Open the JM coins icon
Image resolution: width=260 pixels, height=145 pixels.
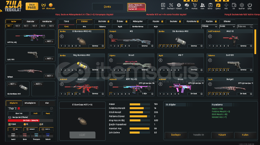(187, 5)
